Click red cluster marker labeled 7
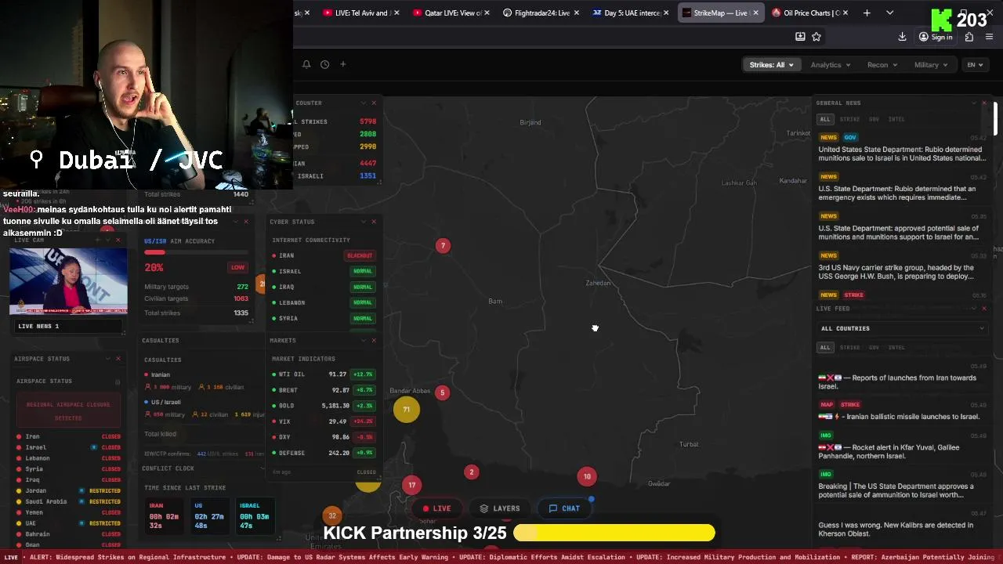This screenshot has height=564, width=1003. 443,246
